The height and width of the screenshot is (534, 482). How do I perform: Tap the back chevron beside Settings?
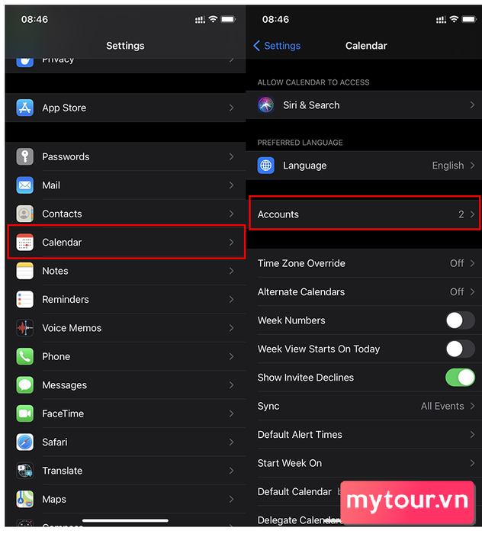pyautogui.click(x=257, y=46)
